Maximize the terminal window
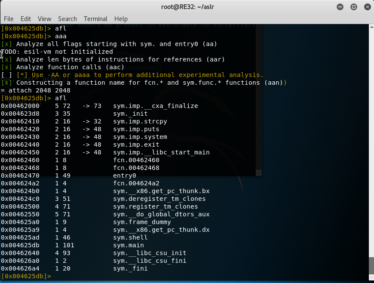This screenshot has width=374, height=283. tap(353, 7)
